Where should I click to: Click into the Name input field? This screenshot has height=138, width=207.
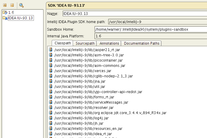[135, 14]
